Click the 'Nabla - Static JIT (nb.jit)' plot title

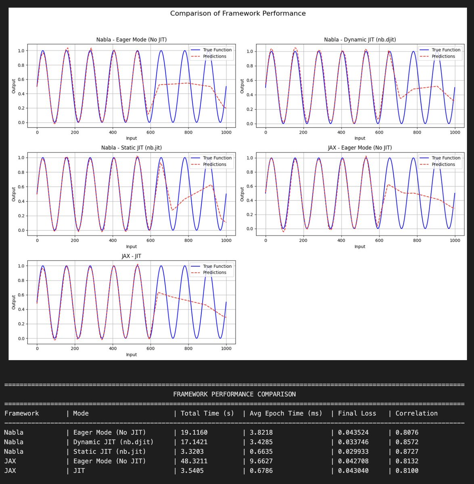[132, 148]
